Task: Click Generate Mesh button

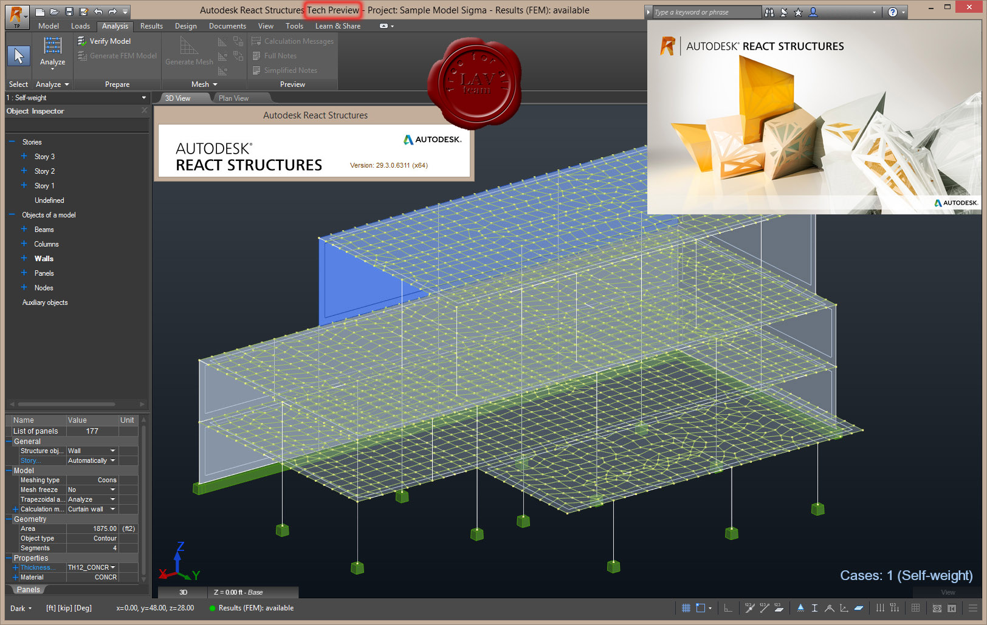Action: coord(189,51)
